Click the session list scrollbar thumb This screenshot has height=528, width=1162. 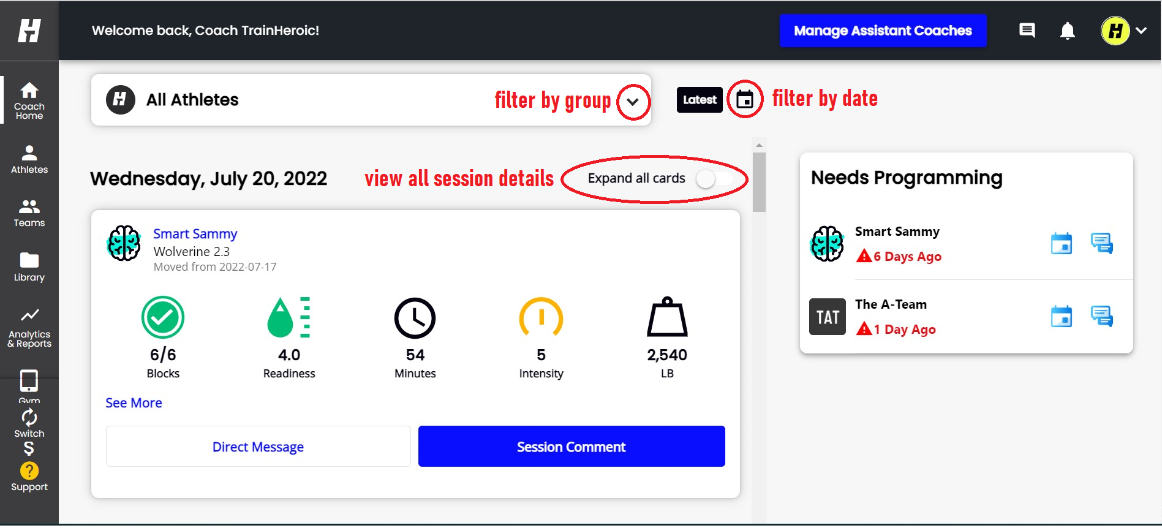[x=759, y=182]
